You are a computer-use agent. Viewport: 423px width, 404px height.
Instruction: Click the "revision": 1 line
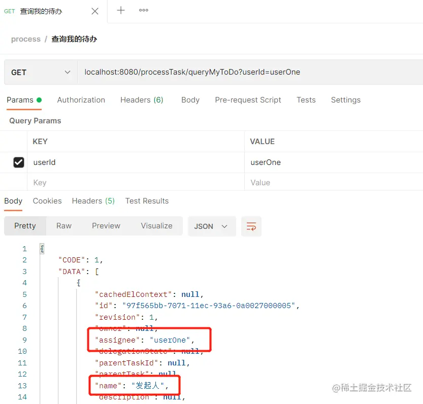[126, 317]
